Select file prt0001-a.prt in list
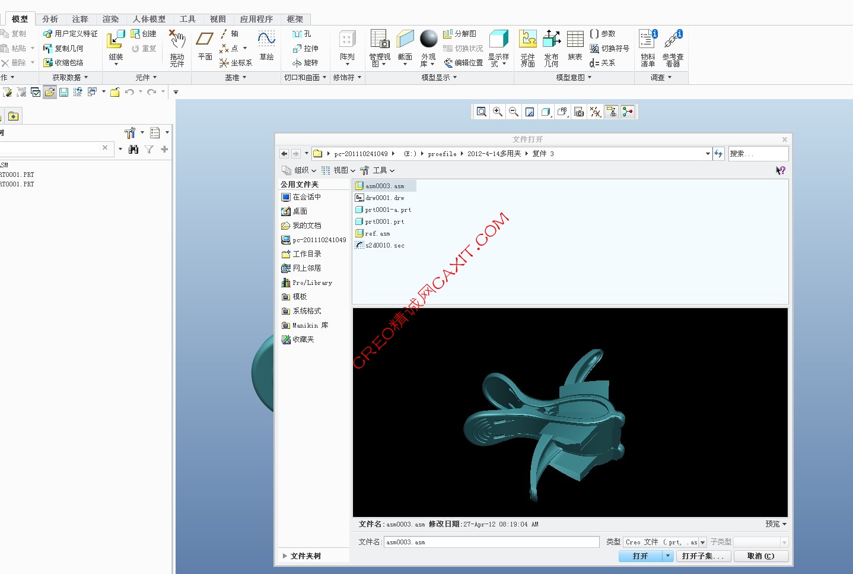This screenshot has width=853, height=574. pos(383,210)
